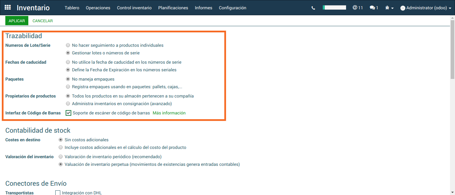Click the progress bar in top navbar
This screenshot has width=455, height=195.
334,7
